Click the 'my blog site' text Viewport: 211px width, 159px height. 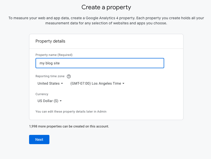tap(50, 63)
